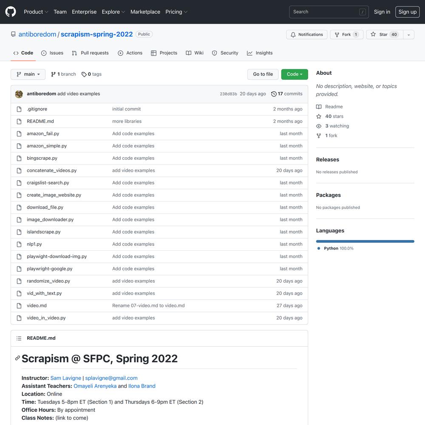Viewport: 425px width, 425px height.
Task: Open the Pricing dropdown menu
Action: tap(176, 11)
